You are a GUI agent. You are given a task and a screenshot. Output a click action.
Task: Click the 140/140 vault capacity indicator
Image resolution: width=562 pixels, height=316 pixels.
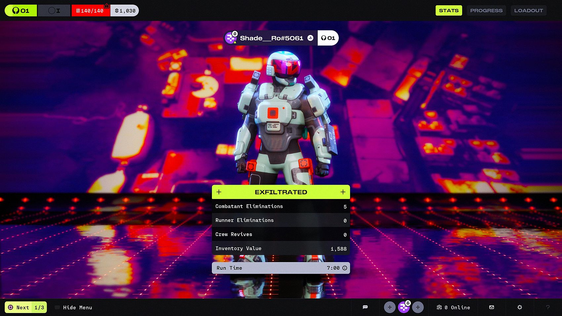tap(90, 11)
